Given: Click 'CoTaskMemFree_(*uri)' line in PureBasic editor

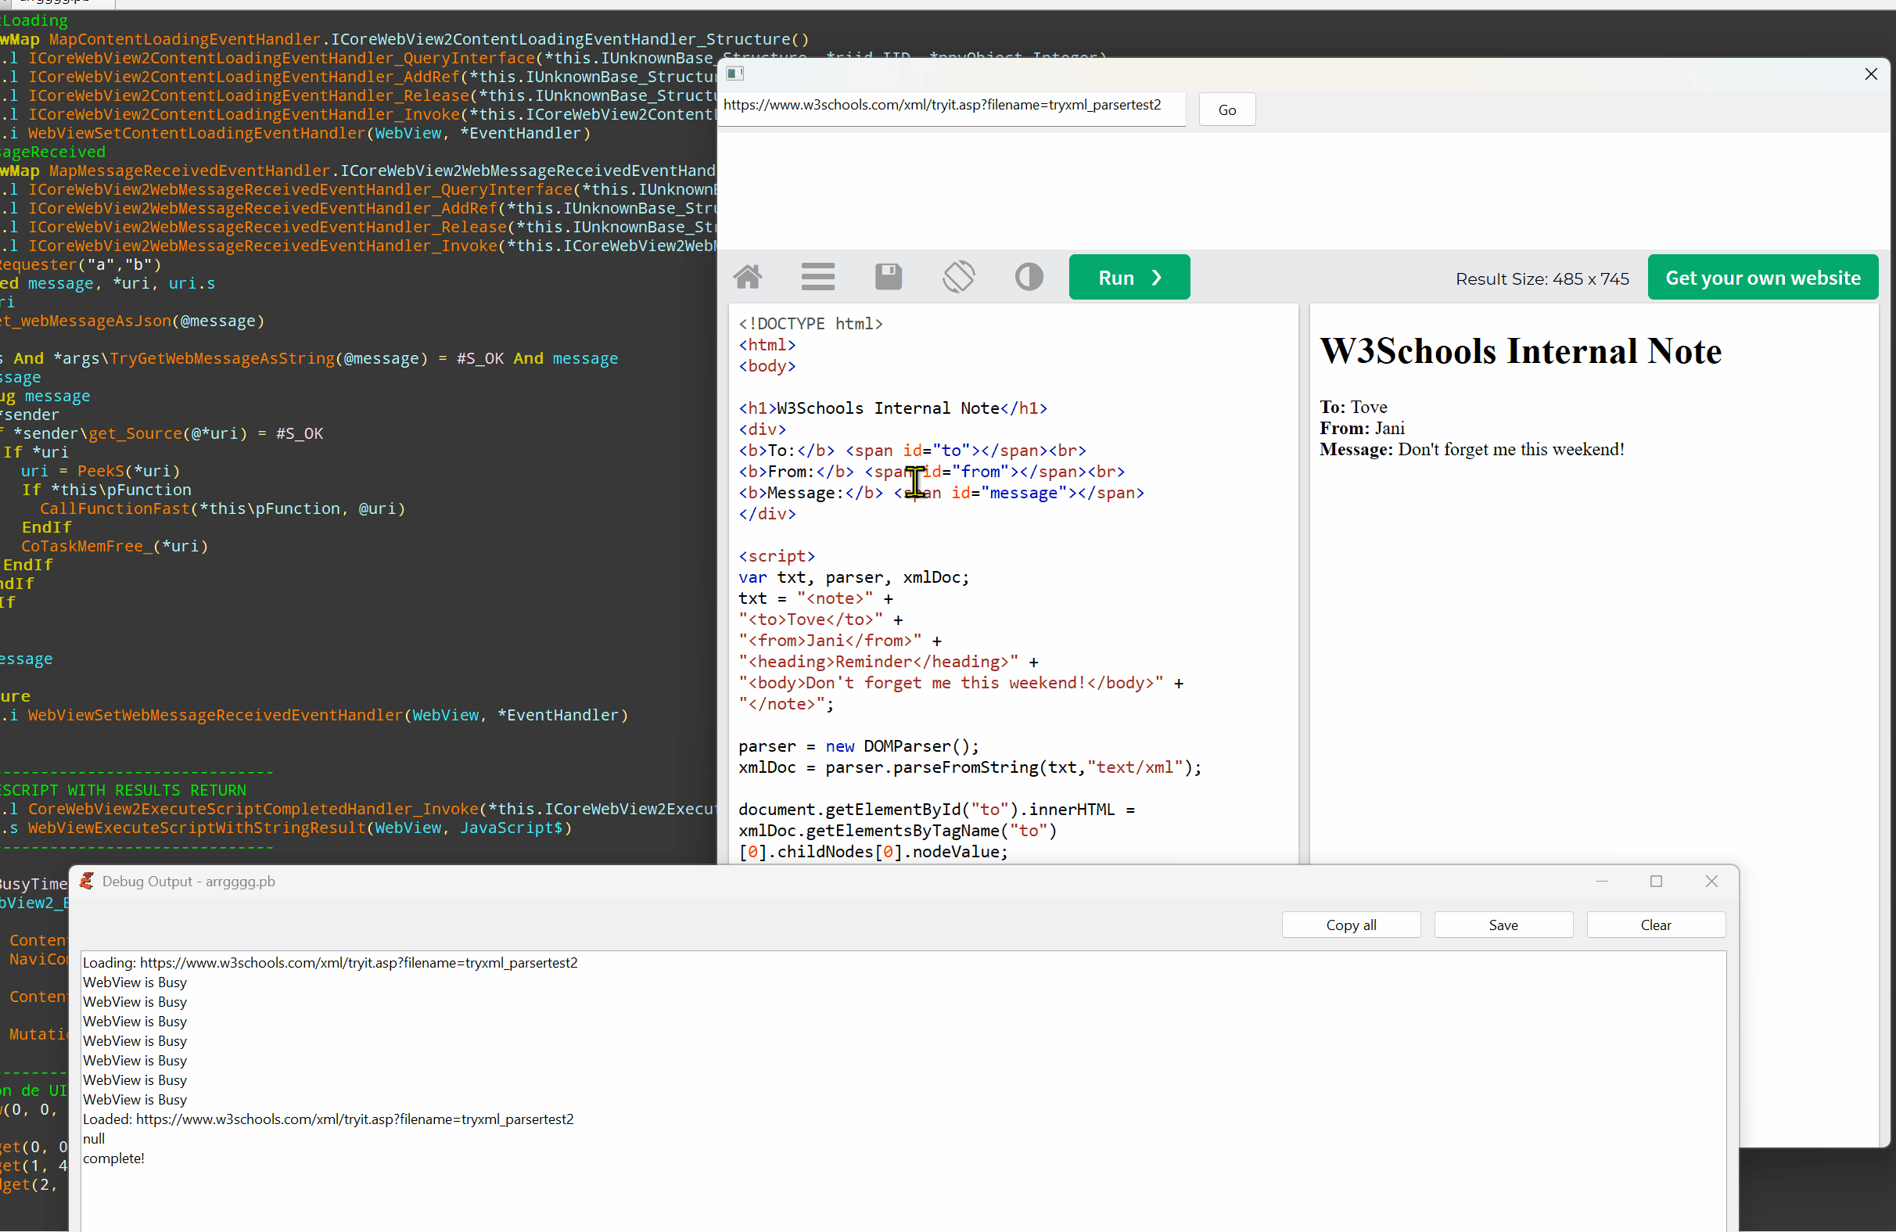Looking at the screenshot, I should [114, 546].
